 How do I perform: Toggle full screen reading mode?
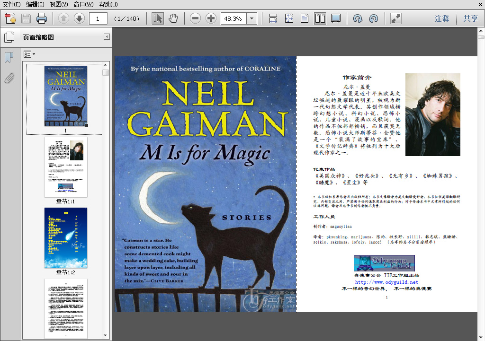coord(396,18)
